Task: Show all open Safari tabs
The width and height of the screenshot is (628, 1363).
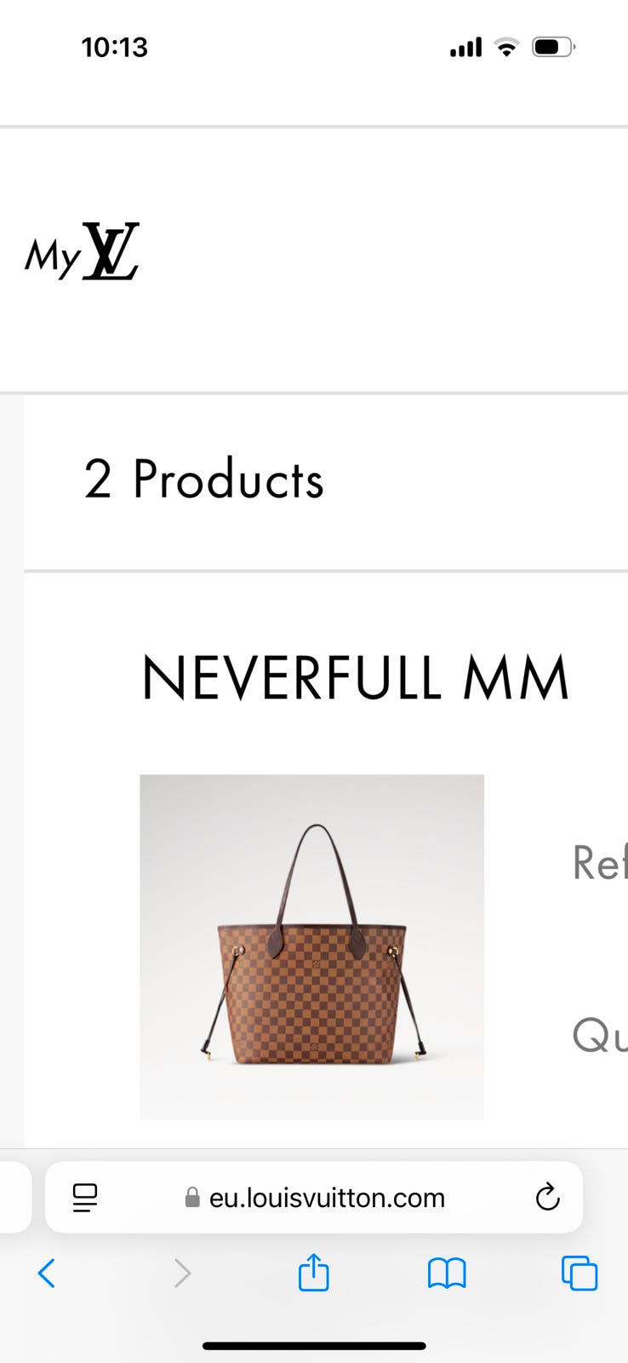Action: (579, 1274)
